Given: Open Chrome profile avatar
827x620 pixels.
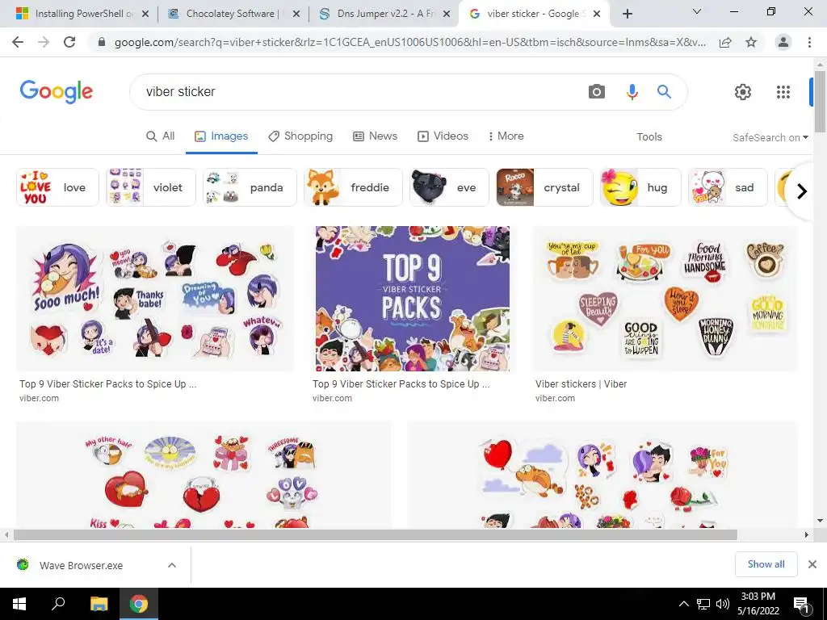Looking at the screenshot, I should point(783,42).
